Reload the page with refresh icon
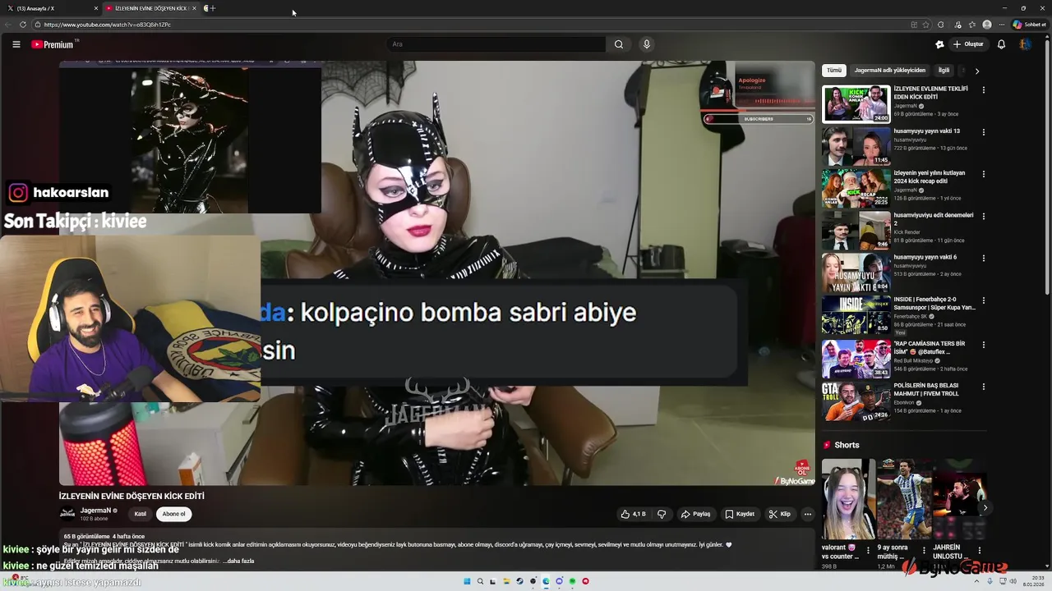The image size is (1052, 591). coord(23,25)
